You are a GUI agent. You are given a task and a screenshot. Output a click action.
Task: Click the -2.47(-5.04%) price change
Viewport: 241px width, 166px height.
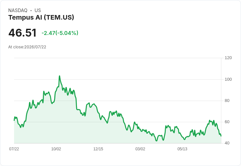pos(60,33)
